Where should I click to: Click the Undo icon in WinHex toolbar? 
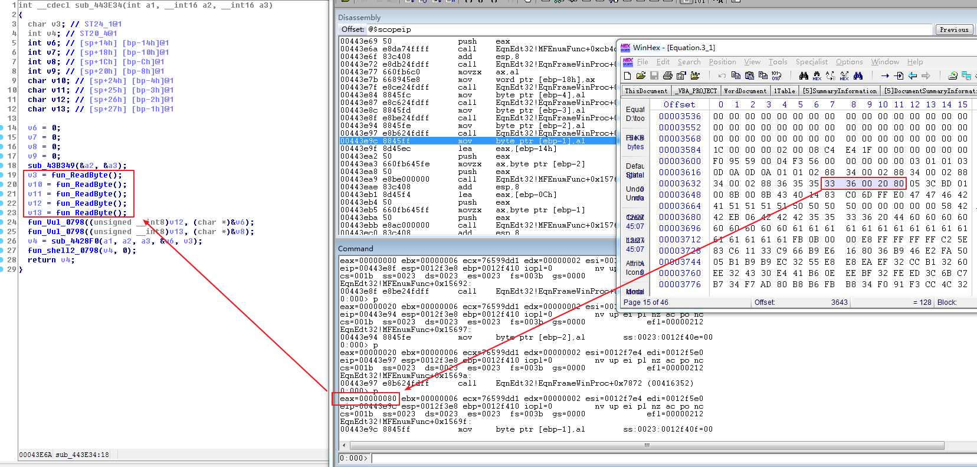[x=722, y=75]
